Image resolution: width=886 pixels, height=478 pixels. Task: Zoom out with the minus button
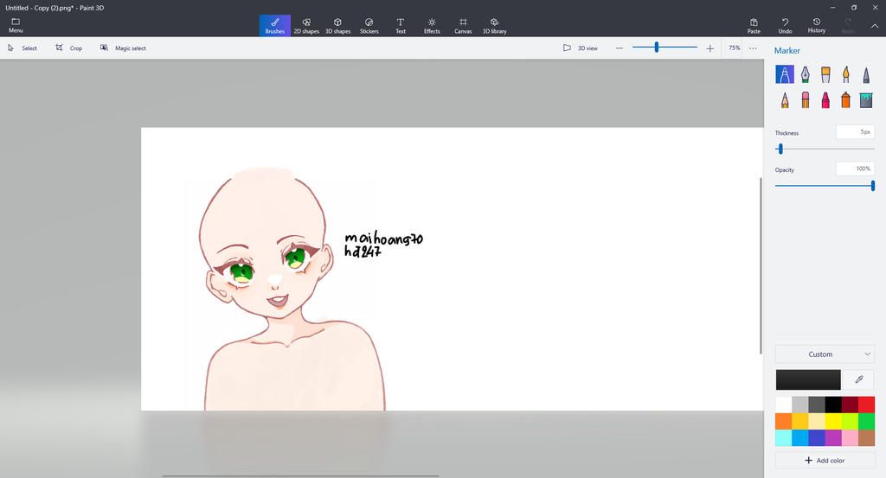click(620, 48)
